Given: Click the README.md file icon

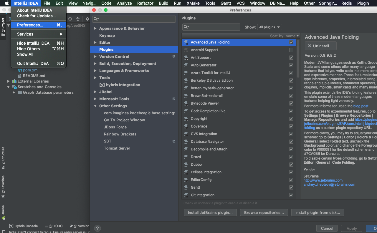Looking at the screenshot, I should [x=20, y=76].
